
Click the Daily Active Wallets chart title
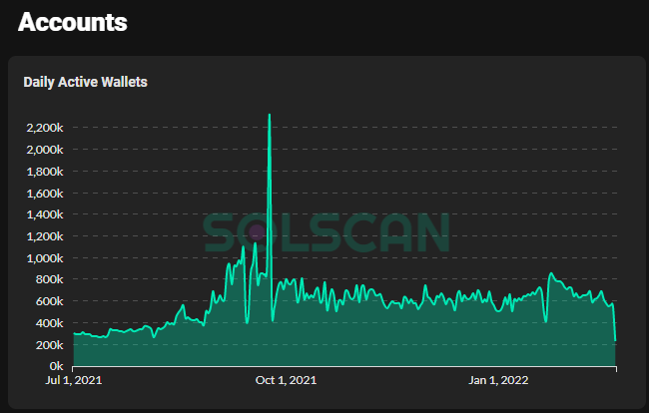tap(85, 82)
